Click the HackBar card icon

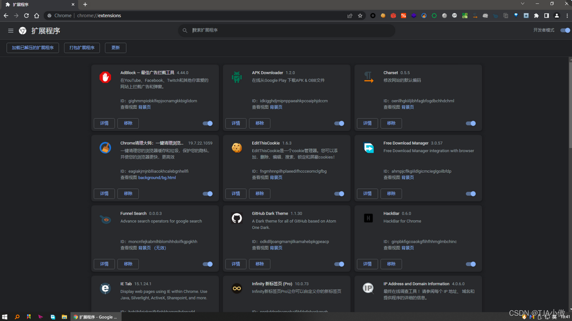click(369, 218)
